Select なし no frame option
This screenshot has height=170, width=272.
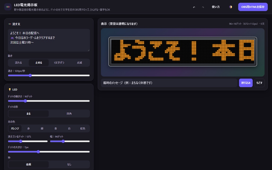(x=69, y=164)
